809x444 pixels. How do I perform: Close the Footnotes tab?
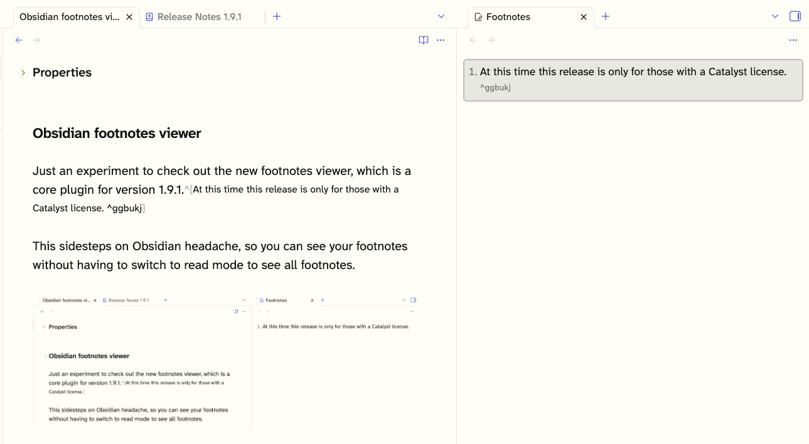click(584, 17)
